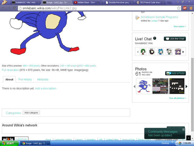This screenshot has height=146, width=194.
Task: Reload the page with refresh icon
Action: 14,8
